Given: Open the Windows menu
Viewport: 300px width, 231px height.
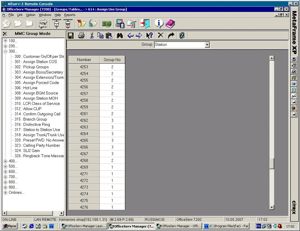Looking at the screenshot, I should (45, 15).
